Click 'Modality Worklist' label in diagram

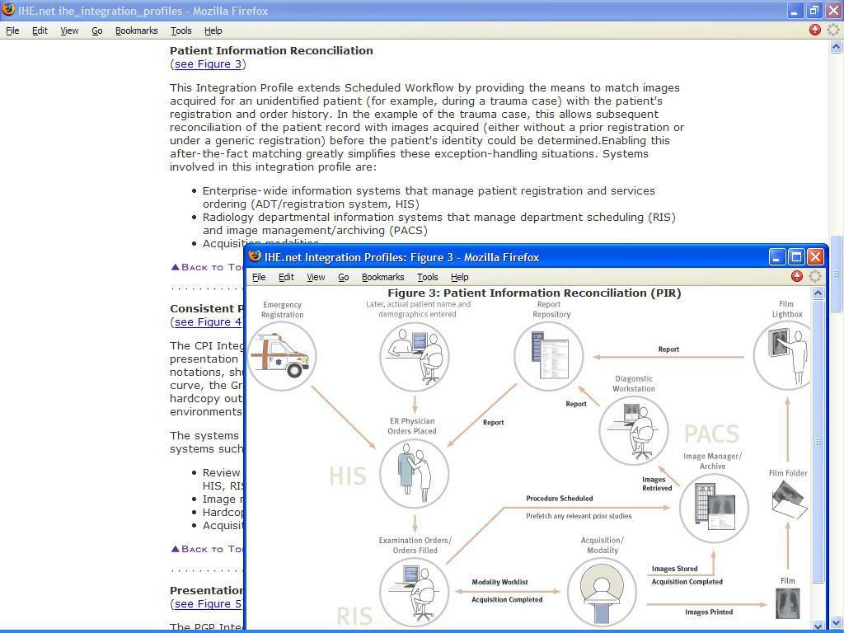point(499,582)
